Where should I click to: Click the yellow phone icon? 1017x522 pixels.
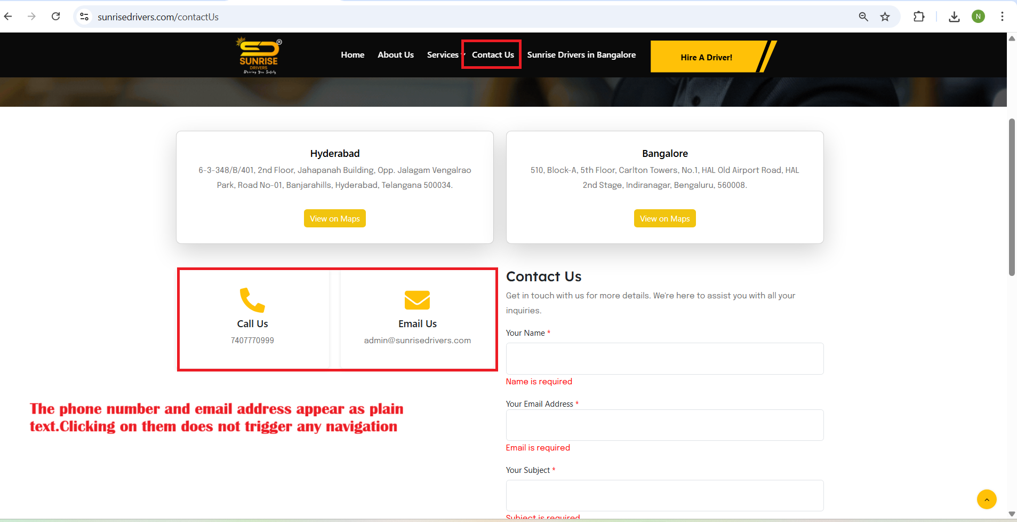[x=252, y=300]
